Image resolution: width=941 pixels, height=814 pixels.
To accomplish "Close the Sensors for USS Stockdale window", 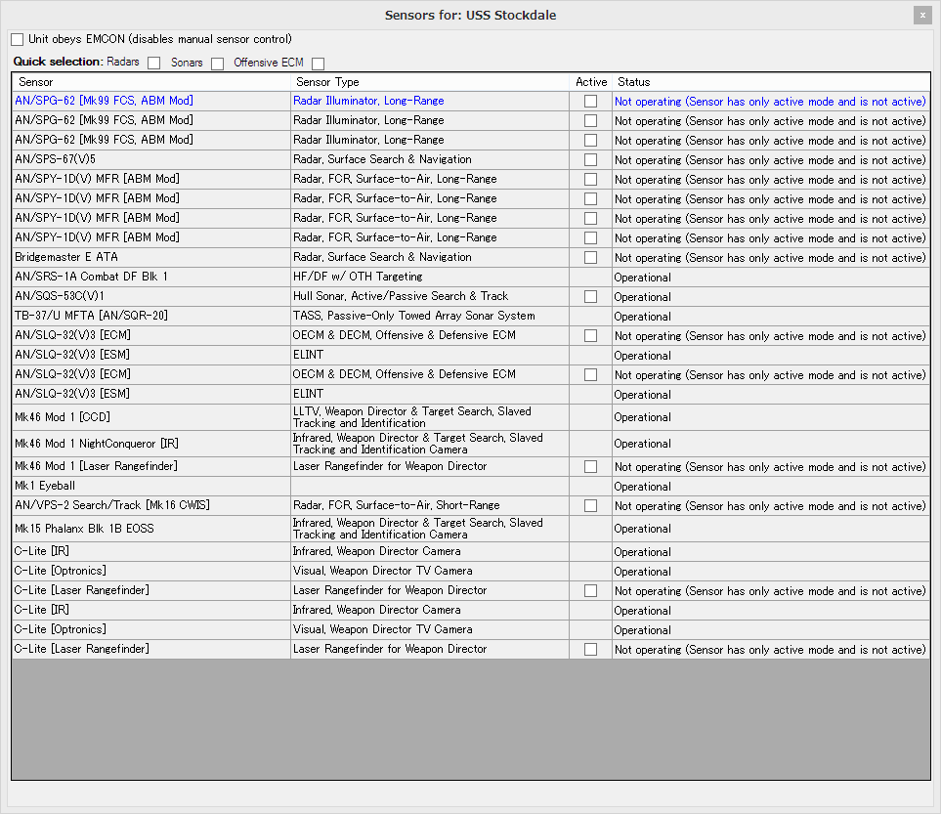I will (922, 15).
